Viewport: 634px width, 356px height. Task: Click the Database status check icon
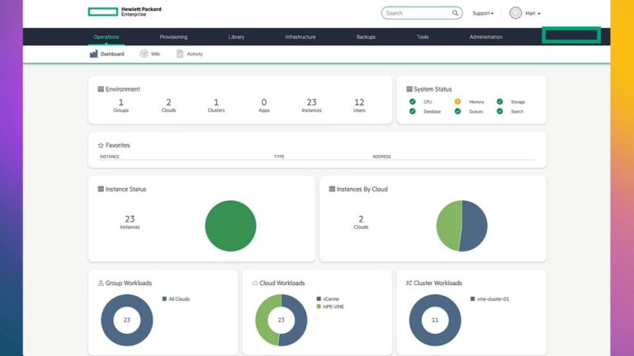point(413,111)
